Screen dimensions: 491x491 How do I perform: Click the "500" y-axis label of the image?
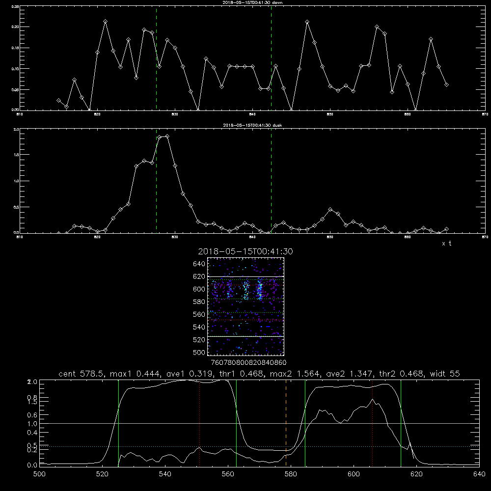click(199, 352)
